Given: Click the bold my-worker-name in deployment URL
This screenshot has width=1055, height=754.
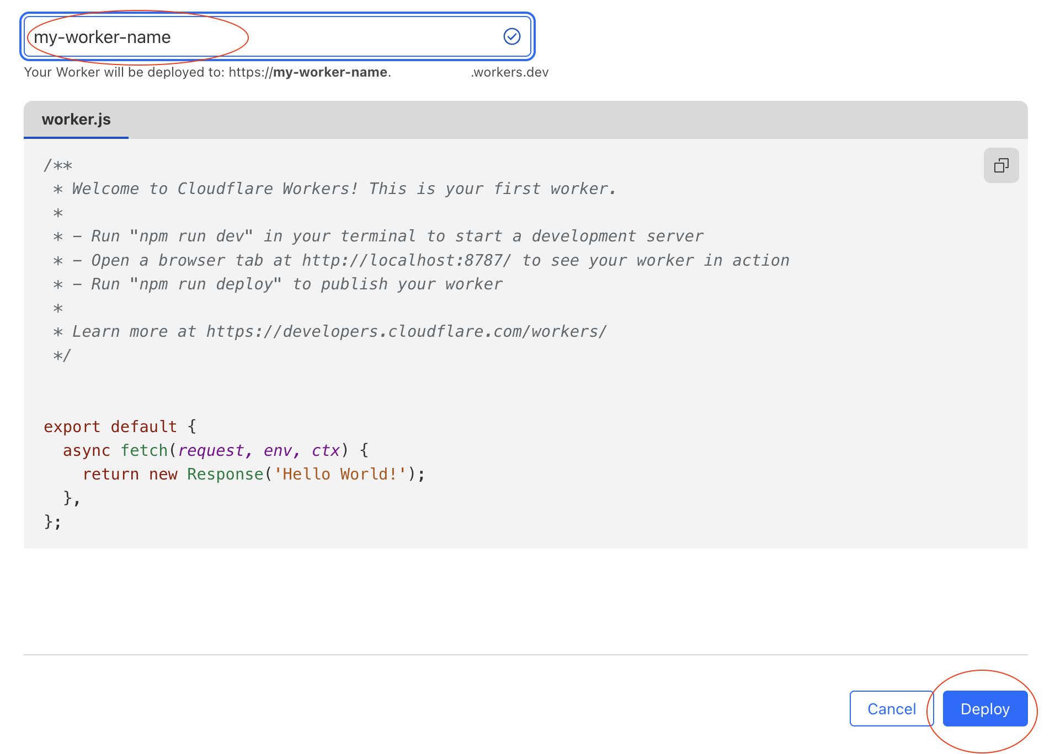Looking at the screenshot, I should (330, 72).
